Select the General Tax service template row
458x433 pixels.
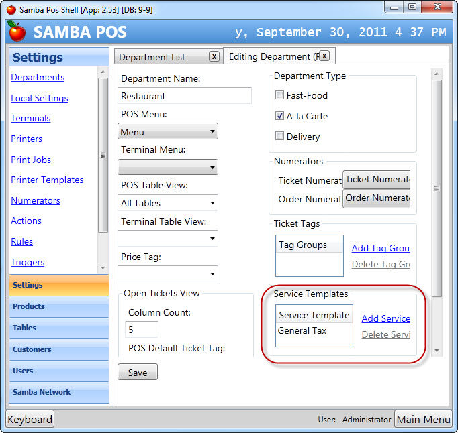point(314,330)
